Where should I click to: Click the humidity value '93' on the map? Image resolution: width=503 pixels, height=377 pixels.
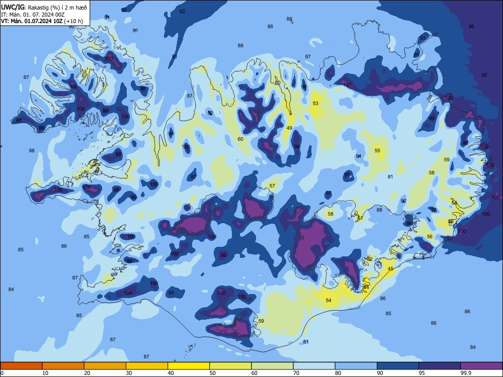click(x=423, y=38)
